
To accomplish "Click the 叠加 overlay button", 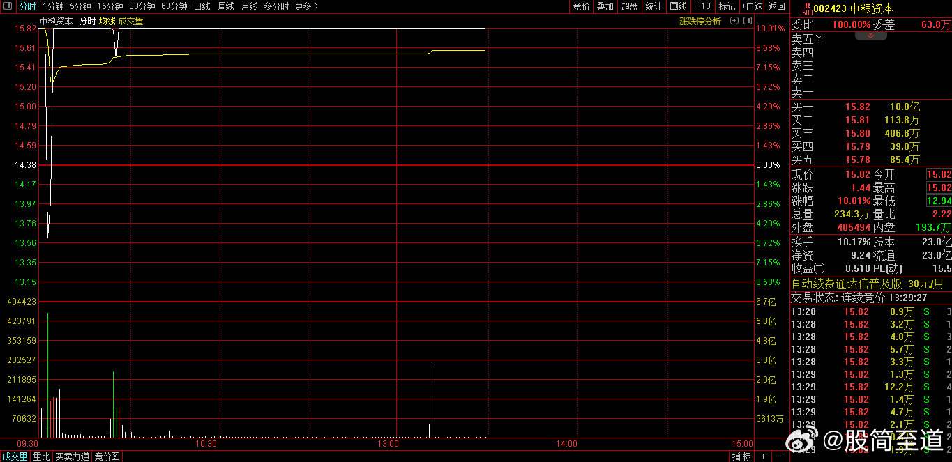I will tap(605, 6).
